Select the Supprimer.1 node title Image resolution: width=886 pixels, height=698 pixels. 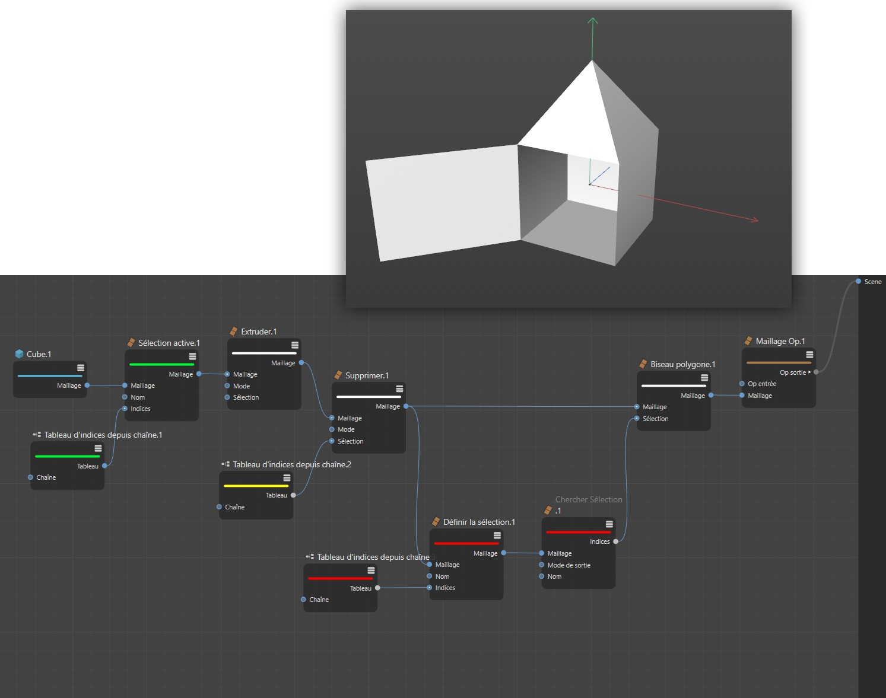367,375
